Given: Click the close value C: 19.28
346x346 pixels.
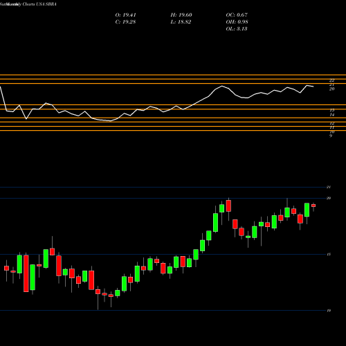Looking at the screenshot, I should pos(125,22).
